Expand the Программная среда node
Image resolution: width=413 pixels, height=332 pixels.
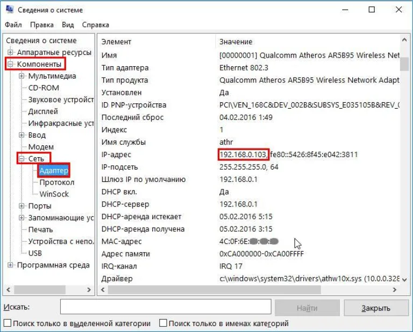click(x=10, y=265)
